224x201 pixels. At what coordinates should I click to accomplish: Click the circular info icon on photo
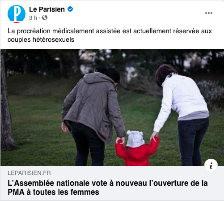211,166
